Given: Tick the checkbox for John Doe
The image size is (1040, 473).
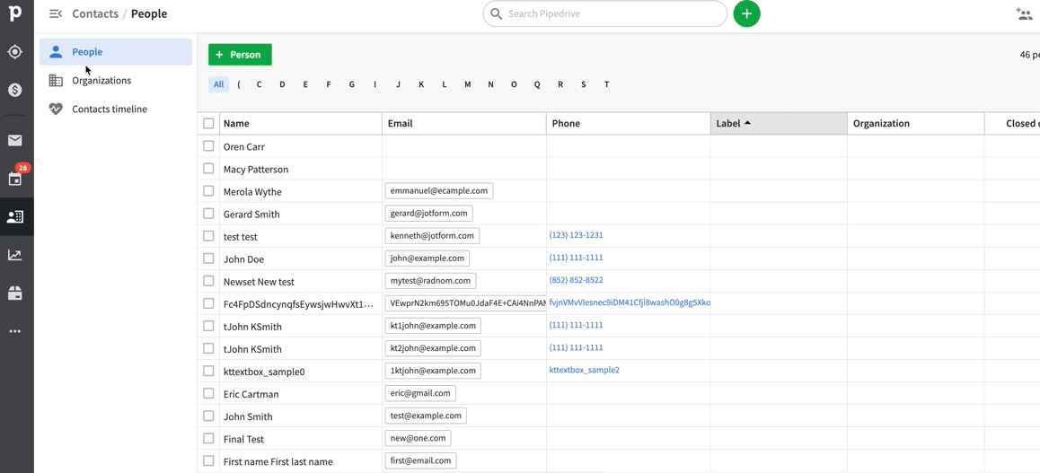Looking at the screenshot, I should pyautogui.click(x=208, y=258).
